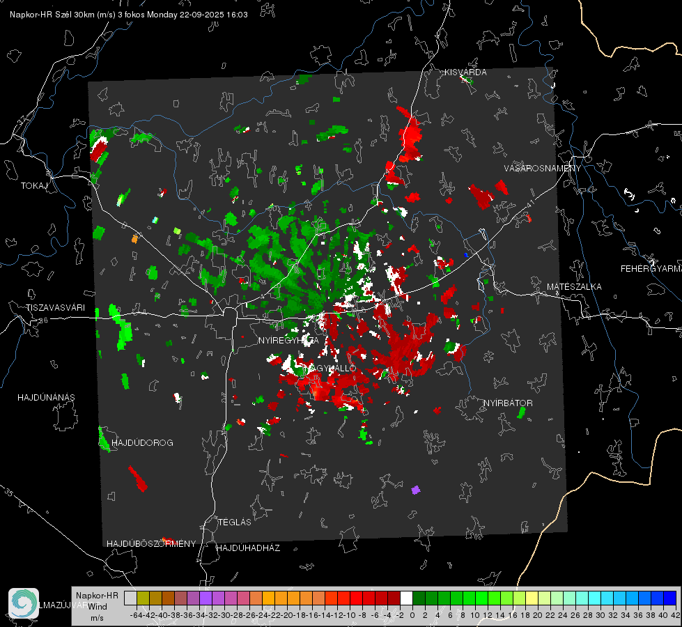Click the -10 value on the legend scale
682x627 pixels.
point(350,615)
